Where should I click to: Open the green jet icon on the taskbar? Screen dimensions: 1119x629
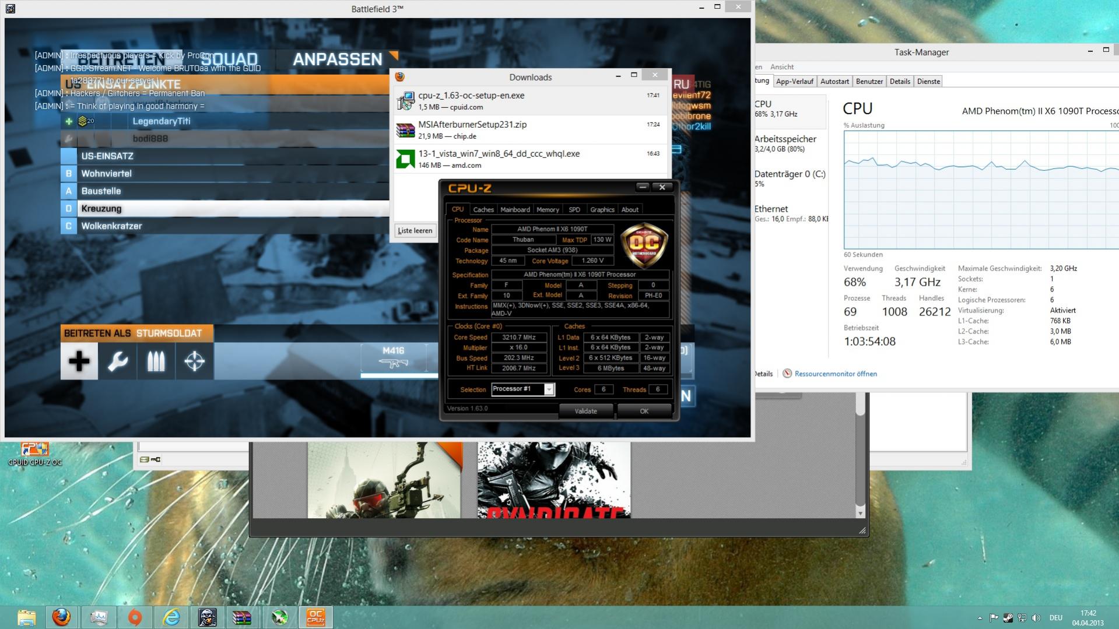[279, 617]
